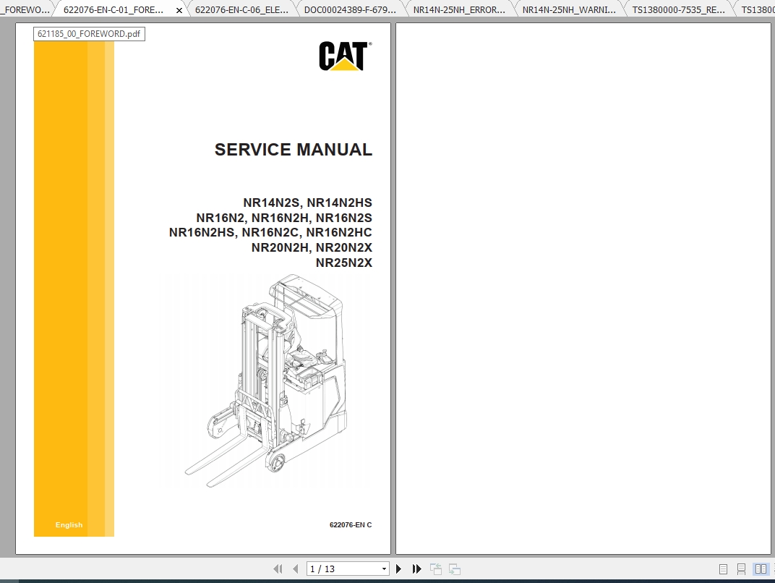Image resolution: width=775 pixels, height=583 pixels.
Task: Close the active 622076-EN-C-01_FORE tab
Action: point(179,10)
